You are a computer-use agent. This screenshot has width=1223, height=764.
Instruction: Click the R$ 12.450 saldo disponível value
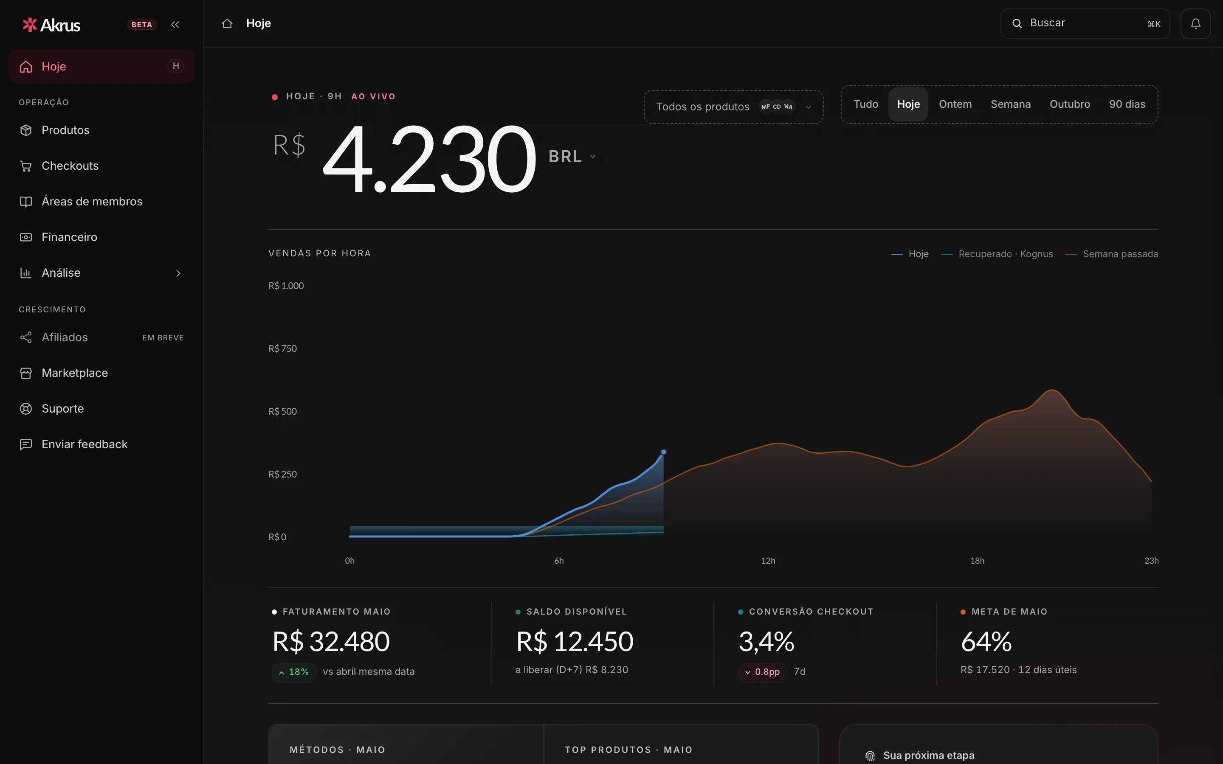point(575,641)
